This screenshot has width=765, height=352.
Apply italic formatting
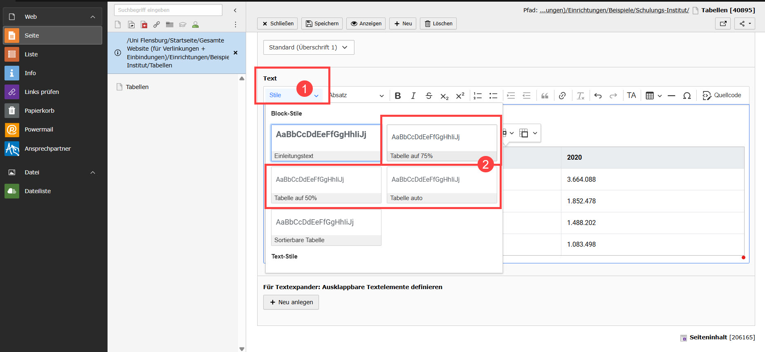[413, 96]
